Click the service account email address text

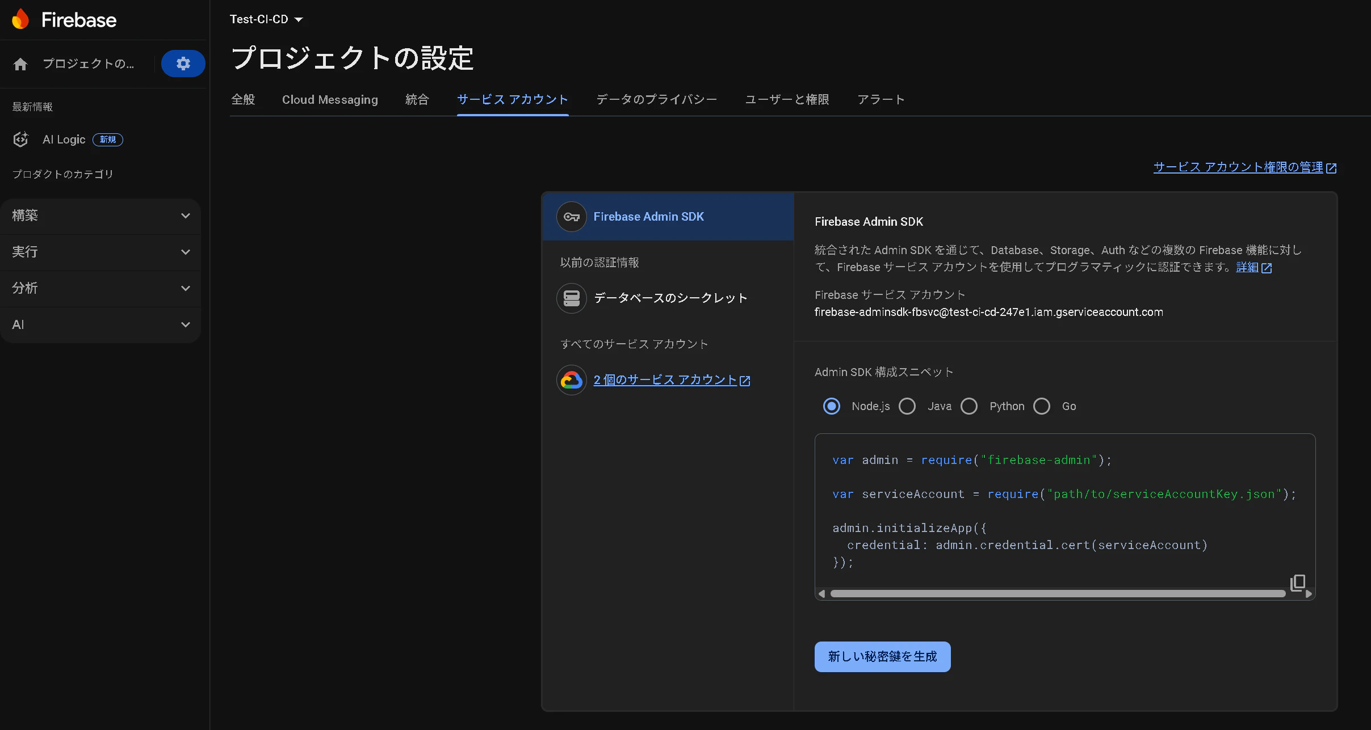pyautogui.click(x=988, y=312)
